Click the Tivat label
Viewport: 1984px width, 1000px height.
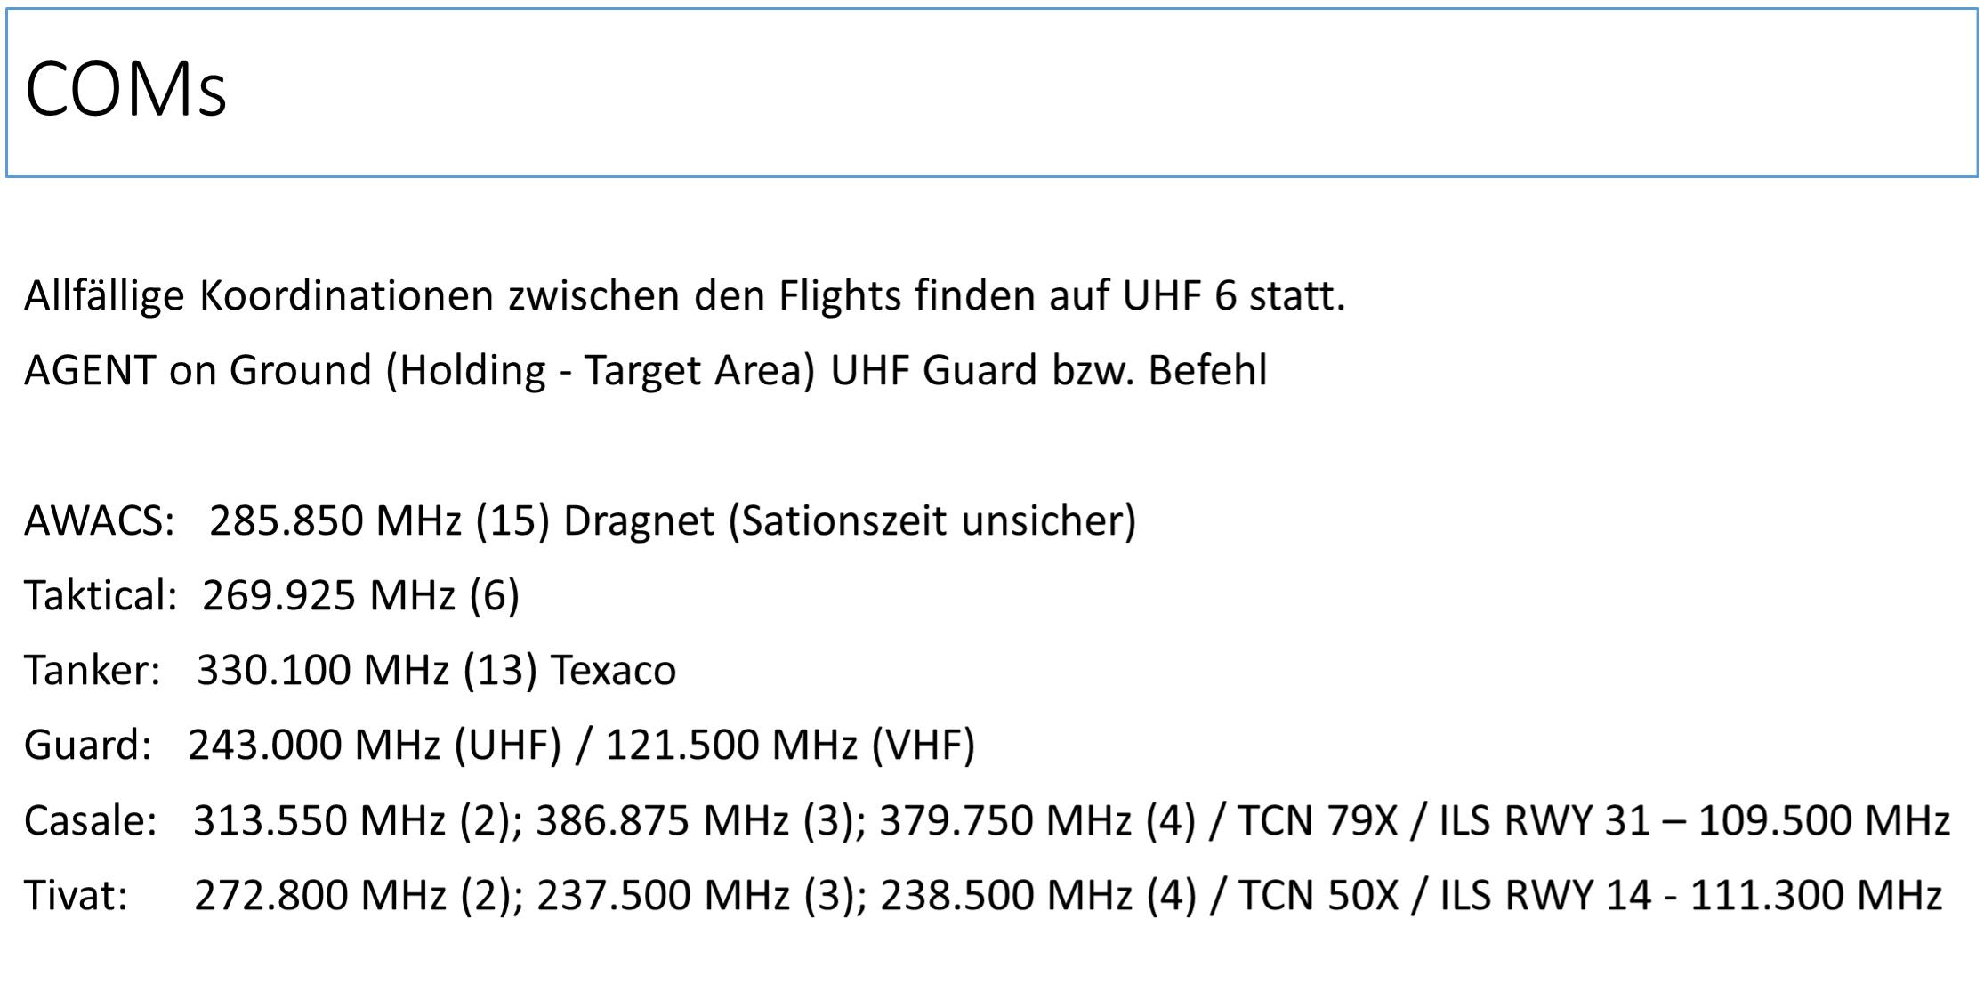(x=76, y=895)
